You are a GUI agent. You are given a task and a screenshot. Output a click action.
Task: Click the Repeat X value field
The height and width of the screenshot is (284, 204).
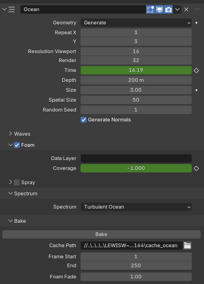pos(136,32)
